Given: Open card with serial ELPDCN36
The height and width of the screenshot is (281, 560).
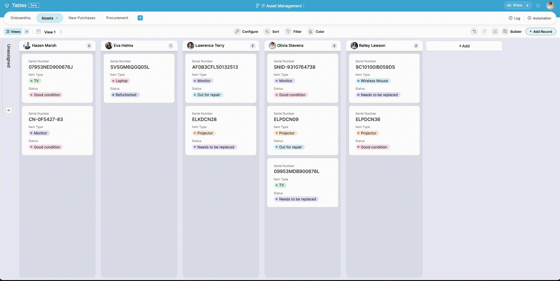Looking at the screenshot, I should (384, 130).
